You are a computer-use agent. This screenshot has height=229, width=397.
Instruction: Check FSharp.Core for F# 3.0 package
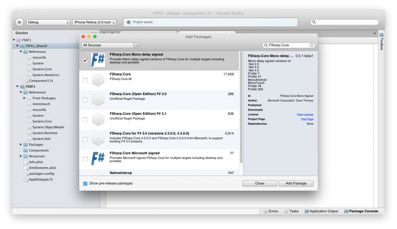tap(85, 139)
